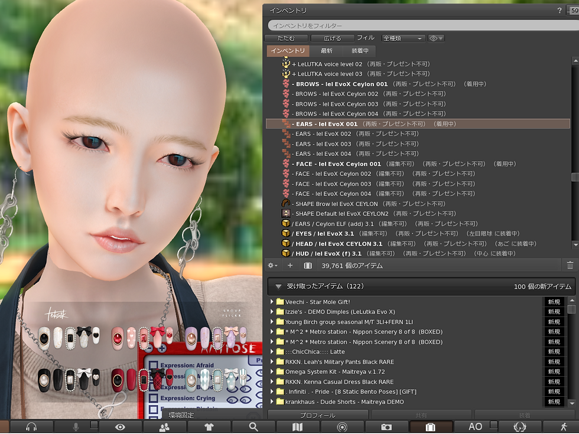579x434 pixels.
Task: Click the headphones audio icon in bottom toolbar
Action: [31, 427]
